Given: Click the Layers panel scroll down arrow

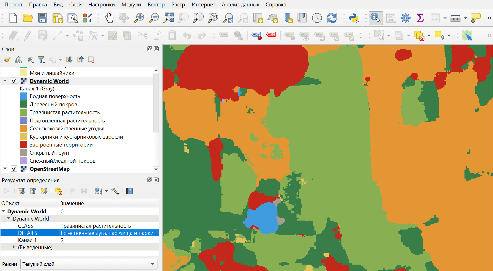Looking at the screenshot, I should click(156, 169).
